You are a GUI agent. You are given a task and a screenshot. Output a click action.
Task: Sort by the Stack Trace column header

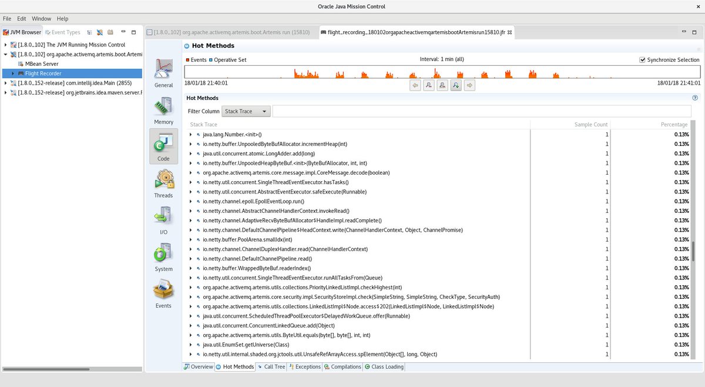[359, 125]
